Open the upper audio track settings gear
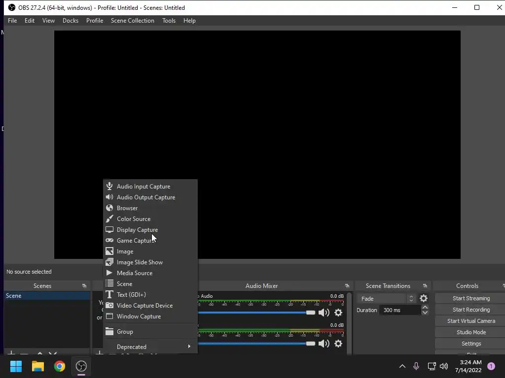Image resolution: width=505 pixels, height=378 pixels. point(338,313)
